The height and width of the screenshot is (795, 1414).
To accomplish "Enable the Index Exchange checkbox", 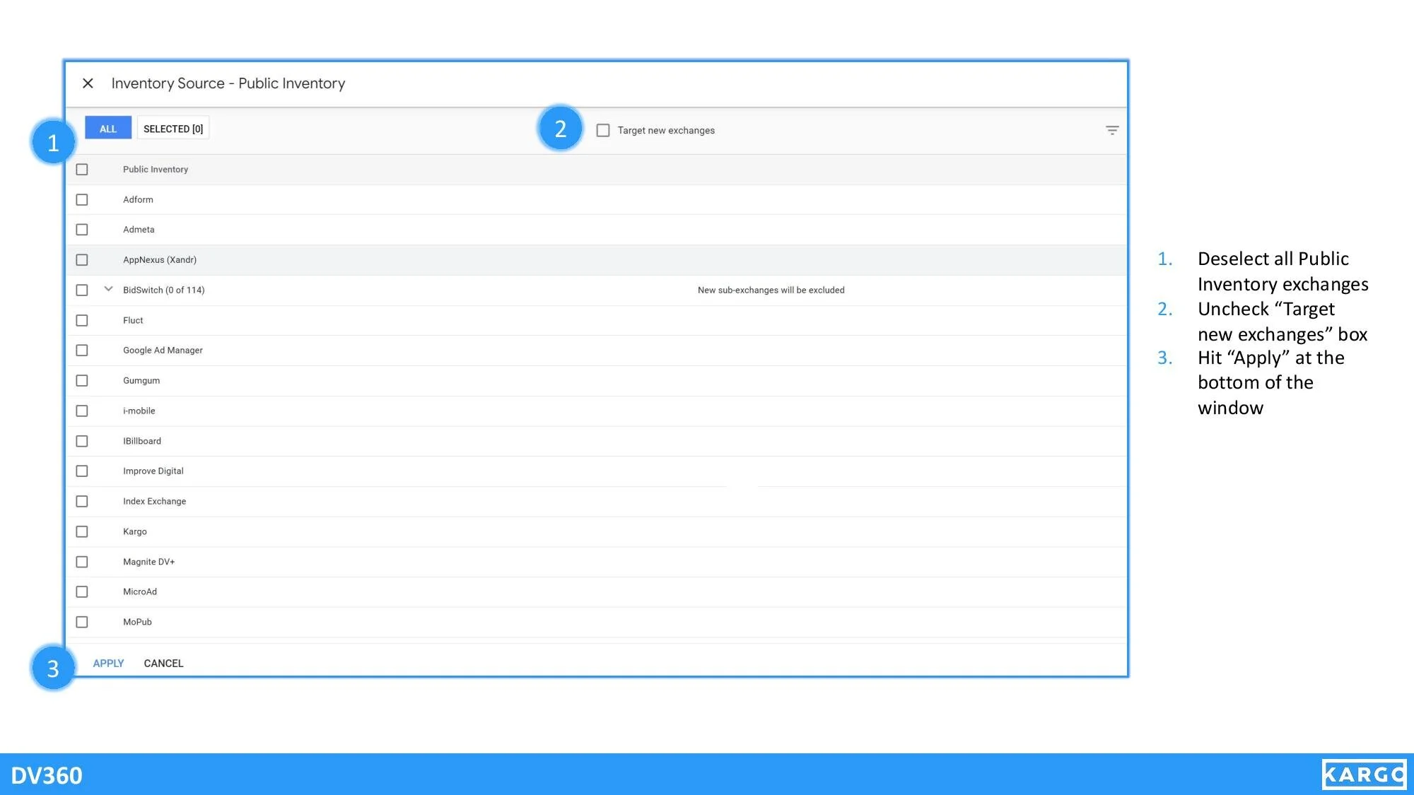I will tap(82, 501).
